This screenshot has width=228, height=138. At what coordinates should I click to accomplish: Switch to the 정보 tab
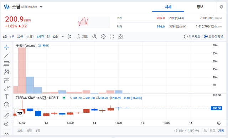pos(200,7)
